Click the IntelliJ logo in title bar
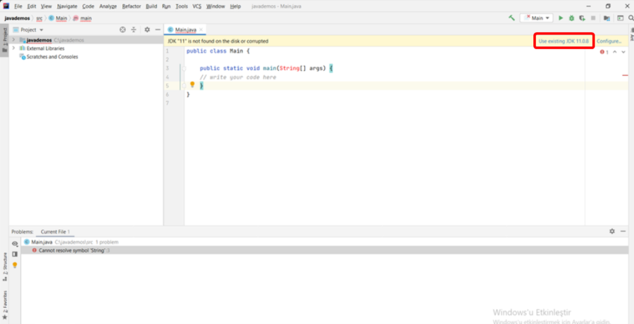Viewport: 634px width, 324px height. point(6,6)
